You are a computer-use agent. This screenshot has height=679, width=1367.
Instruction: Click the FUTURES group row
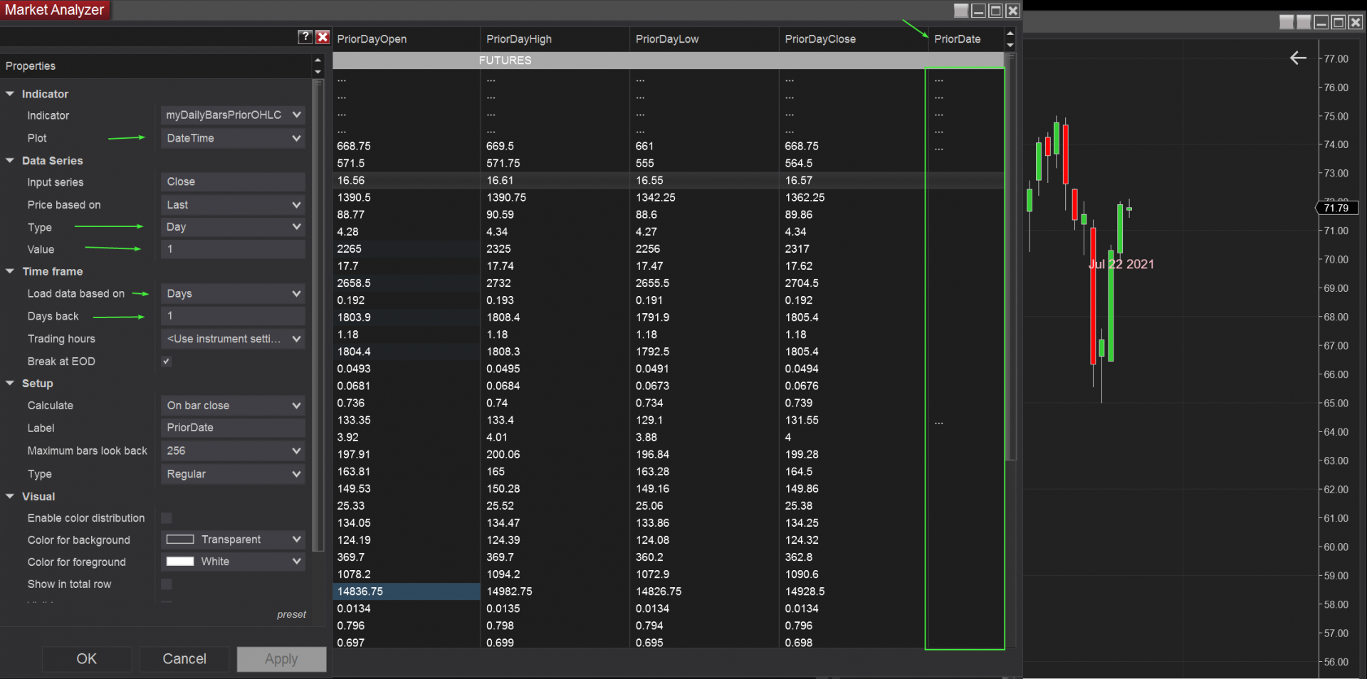(x=669, y=60)
